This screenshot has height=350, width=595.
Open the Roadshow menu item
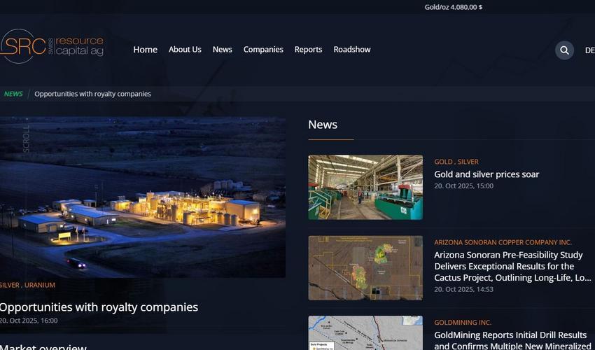pos(352,49)
